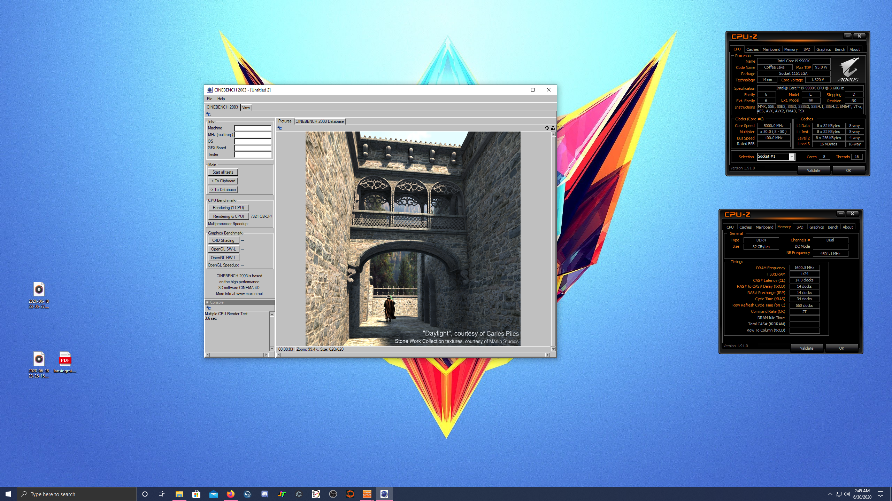
Task: Run Rendering (x CPU) benchmark
Action: click(x=229, y=216)
